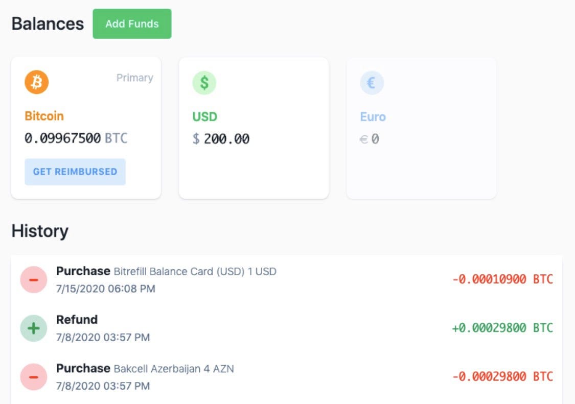
Task: Click the red minus icon on Bitrefill Balance Card purchase
Action: coord(34,279)
